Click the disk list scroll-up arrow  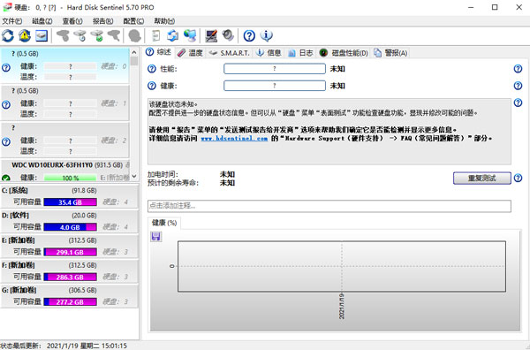pyautogui.click(x=134, y=52)
